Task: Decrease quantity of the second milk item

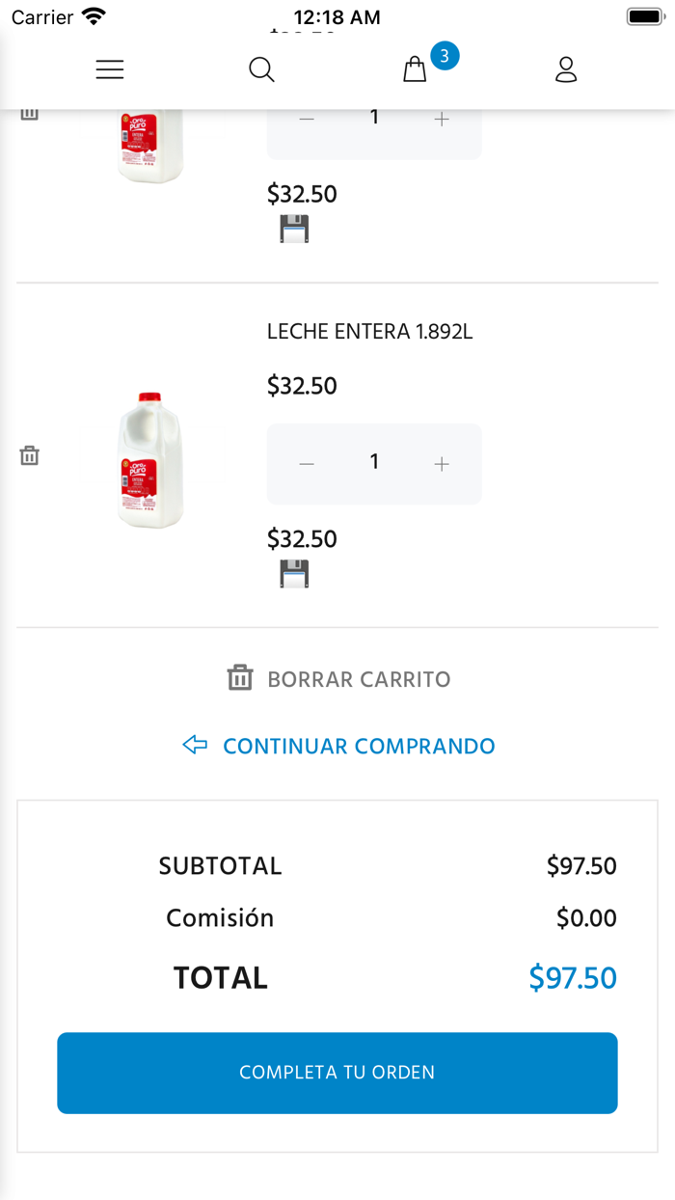Action: tap(307, 463)
